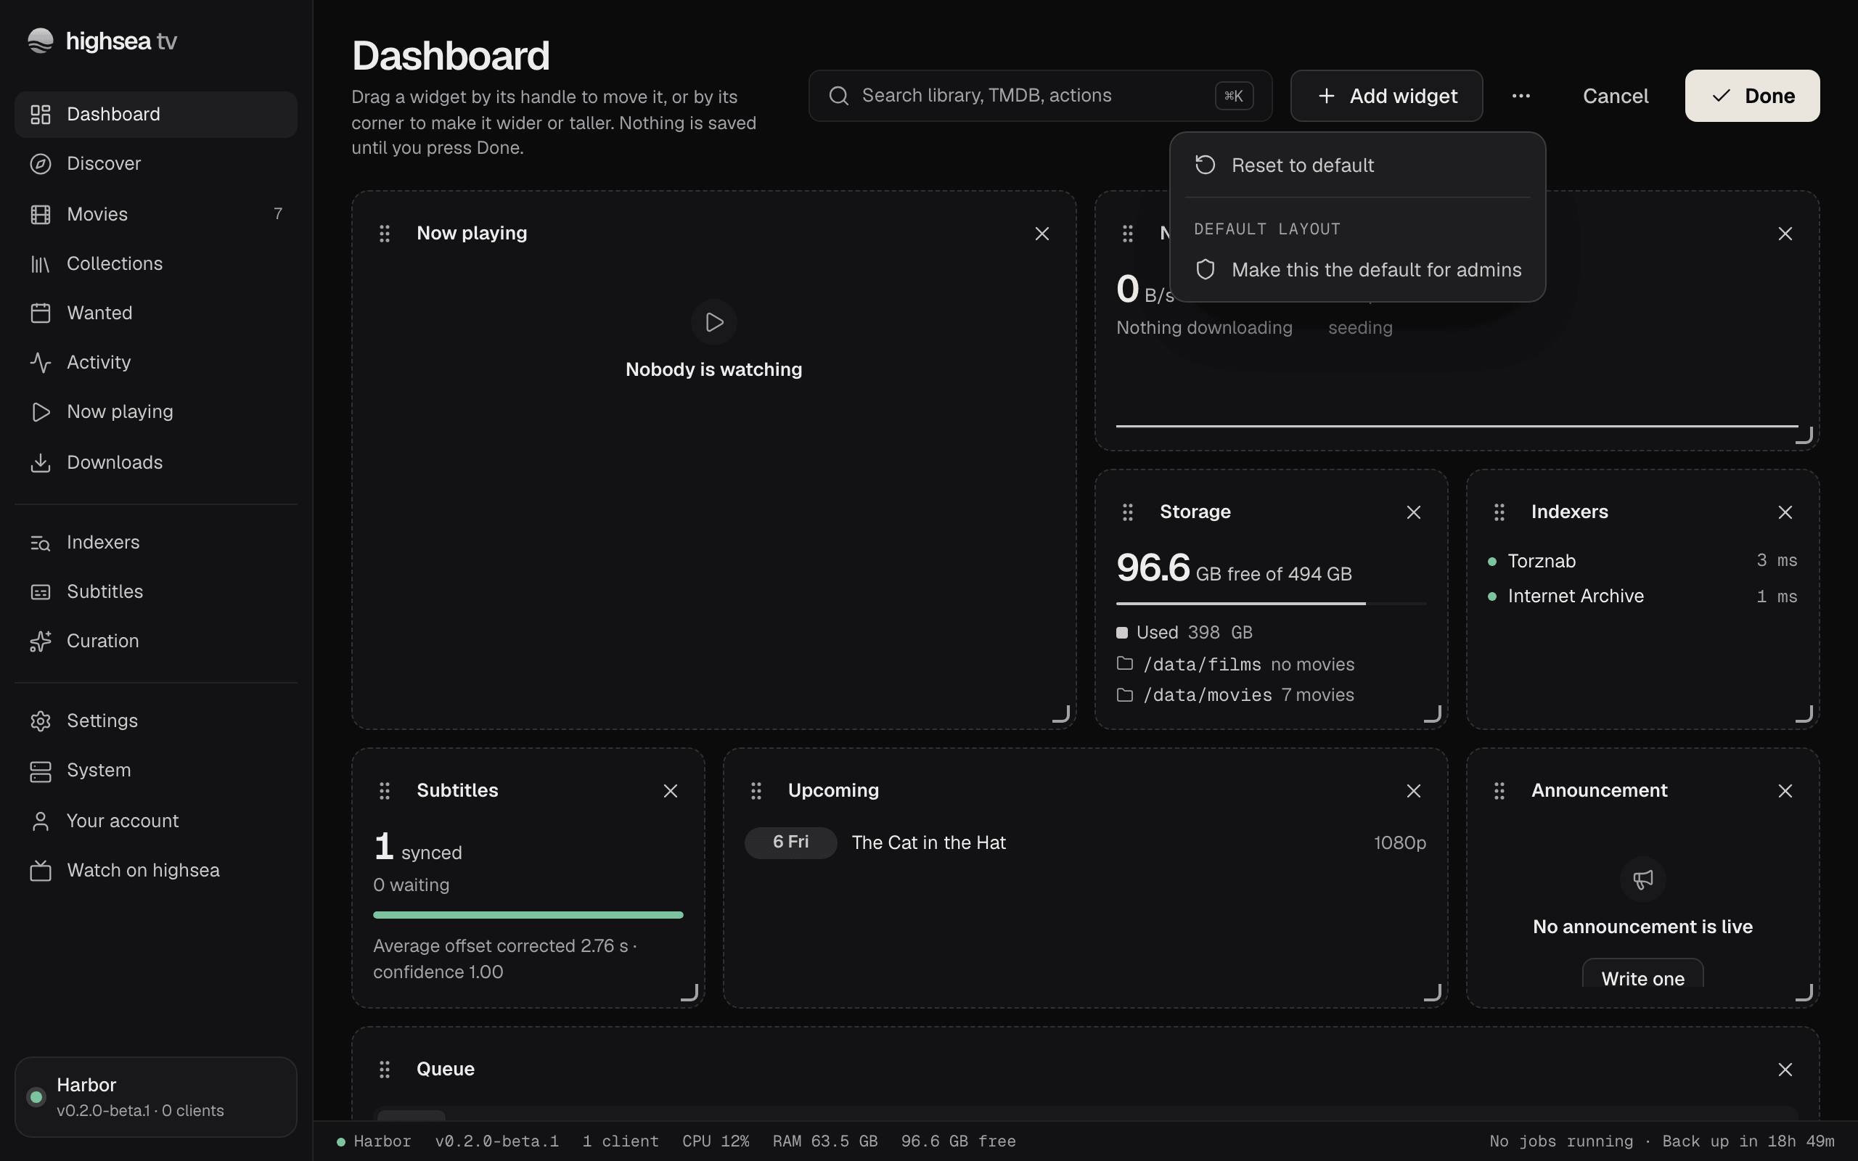
Task: Click The Cat in the Hat upcoming entry
Action: [x=1085, y=843]
